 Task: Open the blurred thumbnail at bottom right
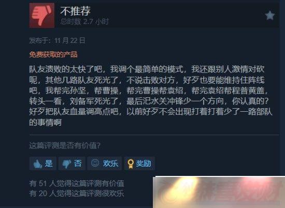point(219,192)
